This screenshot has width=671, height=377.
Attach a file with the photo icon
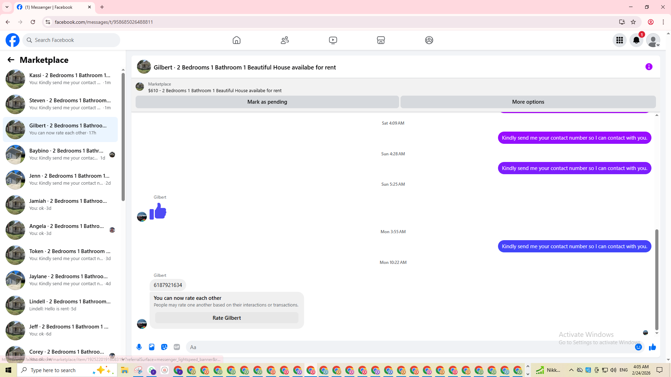click(x=152, y=347)
